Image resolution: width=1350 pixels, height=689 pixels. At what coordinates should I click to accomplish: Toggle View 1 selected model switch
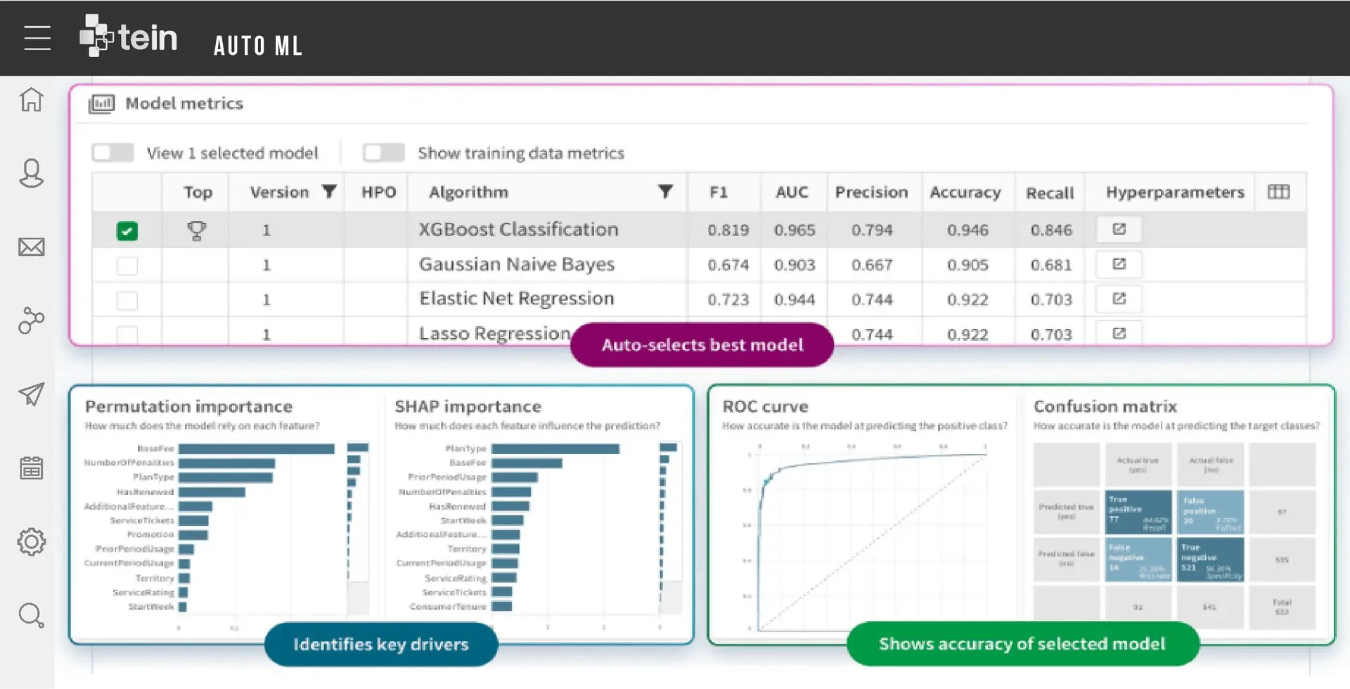113,153
